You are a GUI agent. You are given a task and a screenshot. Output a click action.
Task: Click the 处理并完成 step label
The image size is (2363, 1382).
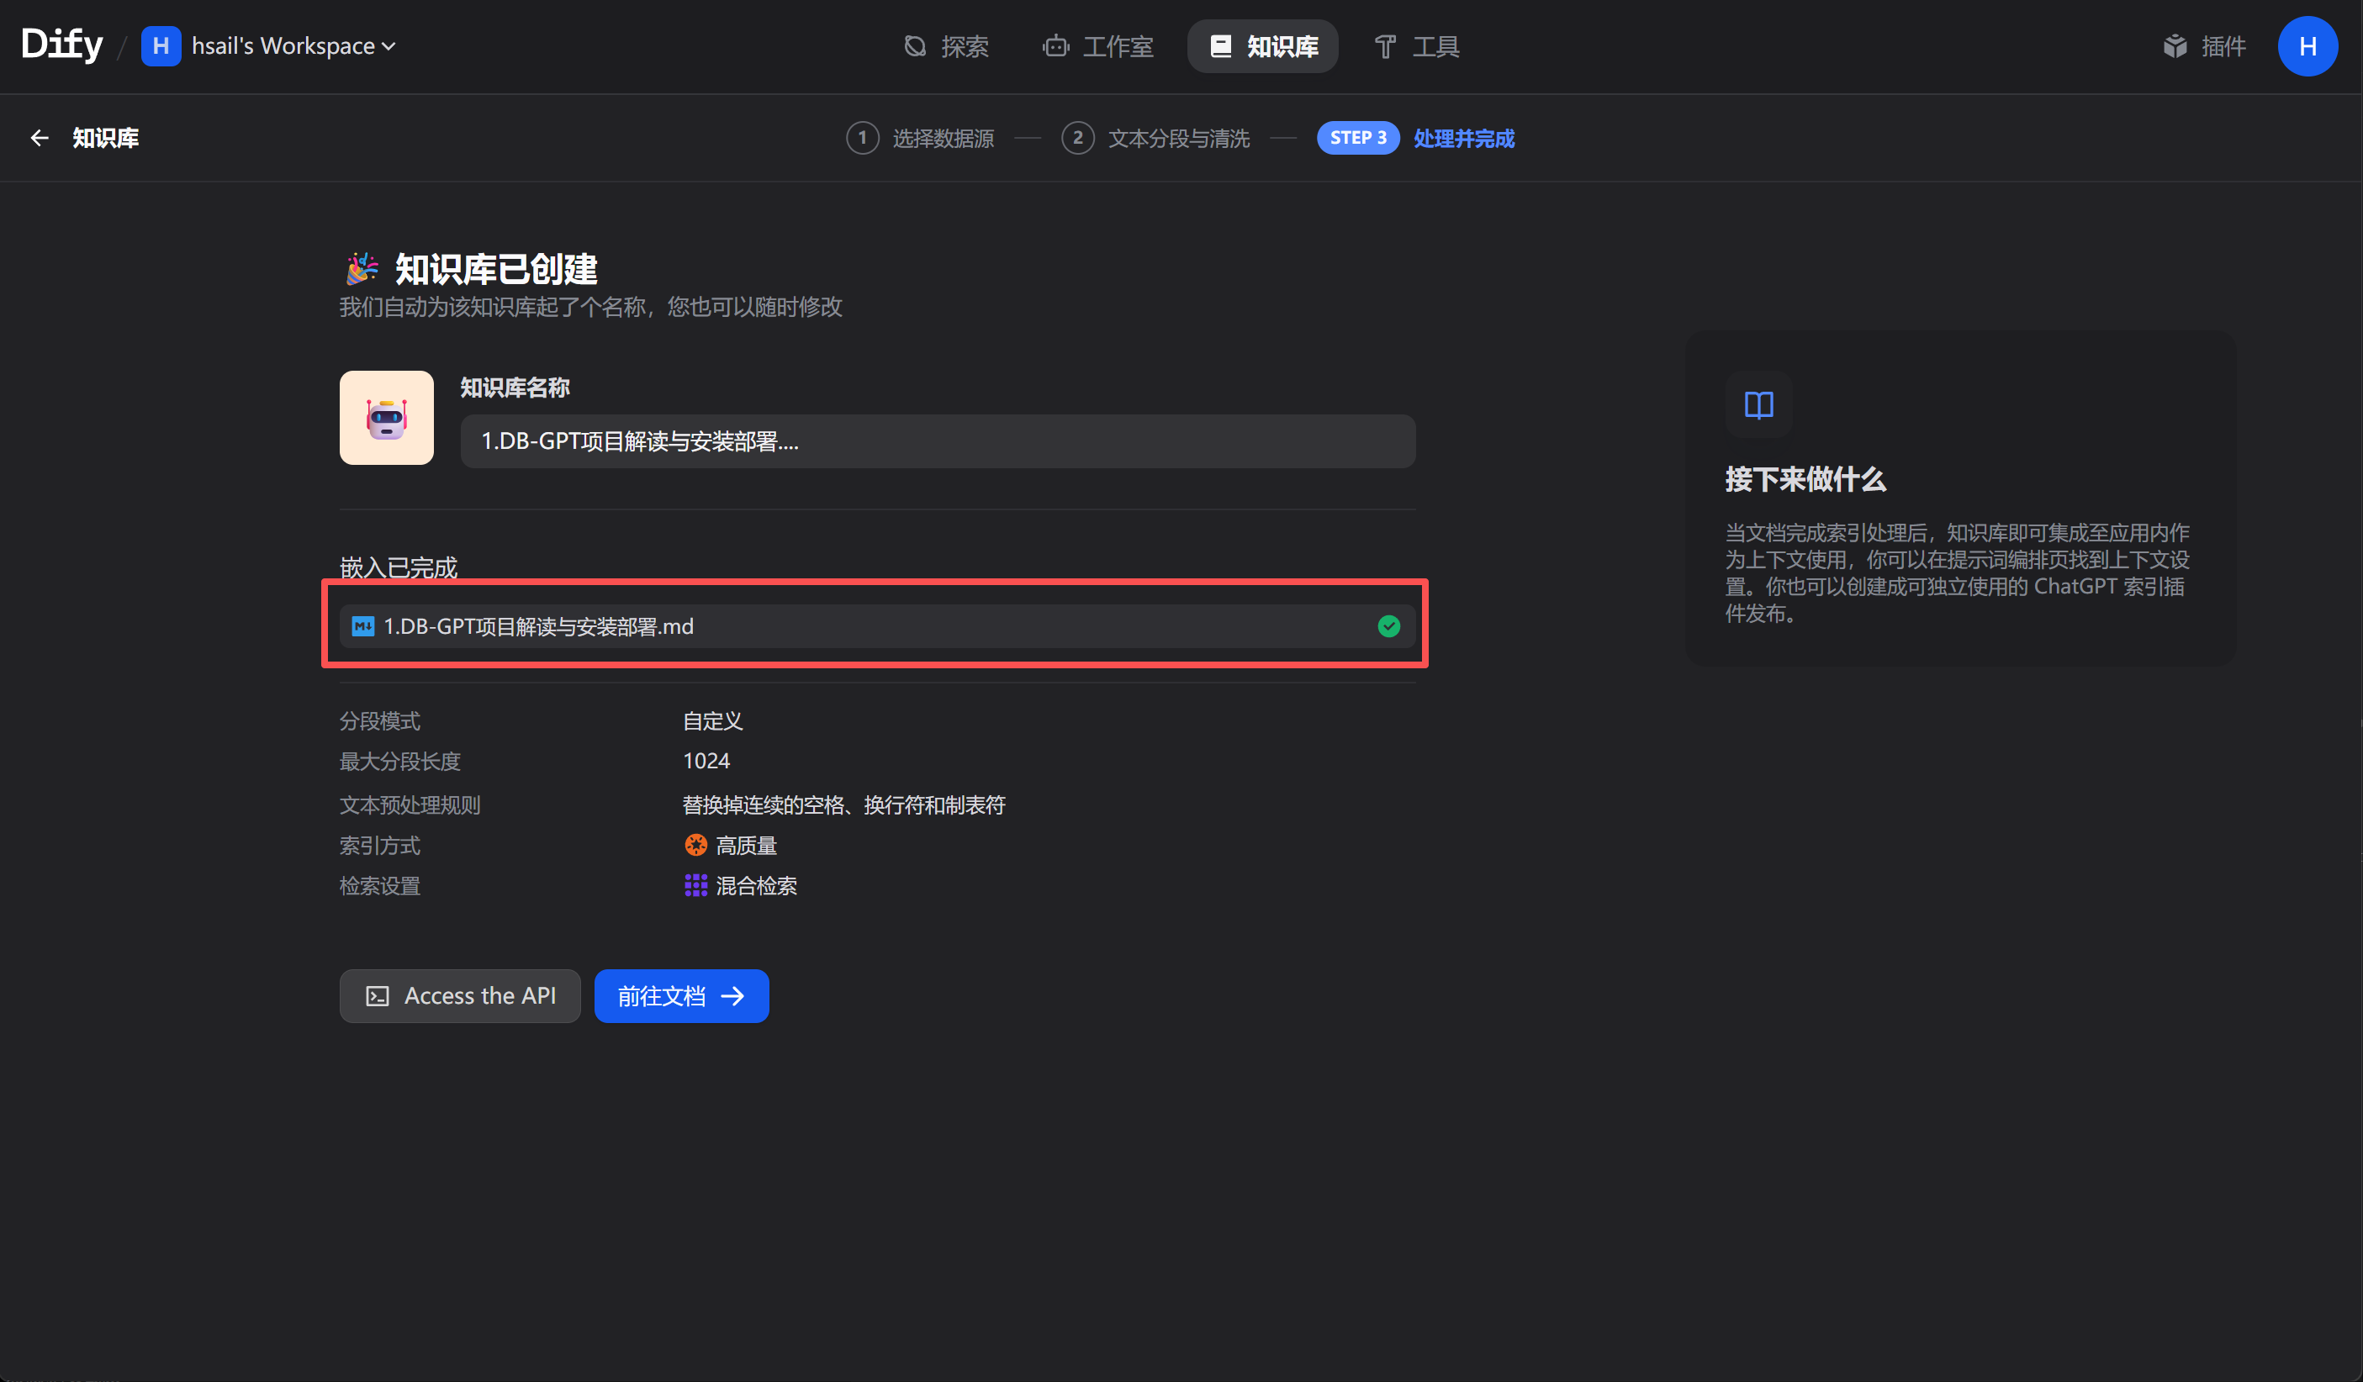1464,138
